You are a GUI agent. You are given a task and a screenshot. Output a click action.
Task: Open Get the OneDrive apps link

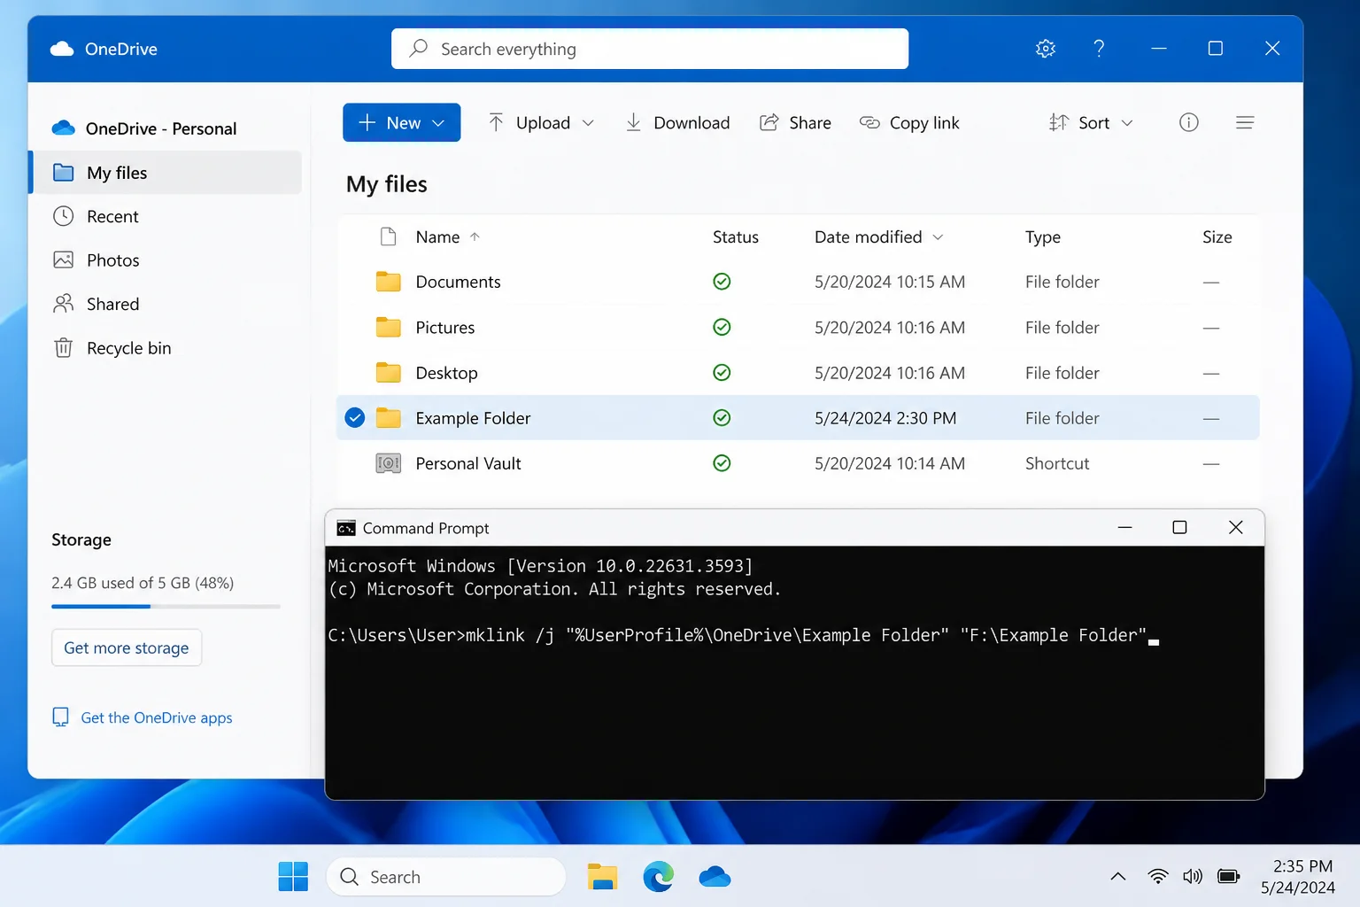coord(143,717)
